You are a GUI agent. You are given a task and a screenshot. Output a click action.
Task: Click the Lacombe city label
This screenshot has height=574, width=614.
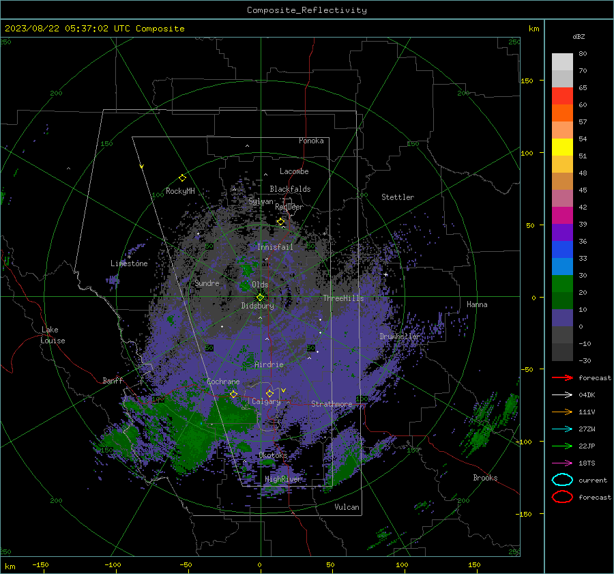click(x=294, y=171)
